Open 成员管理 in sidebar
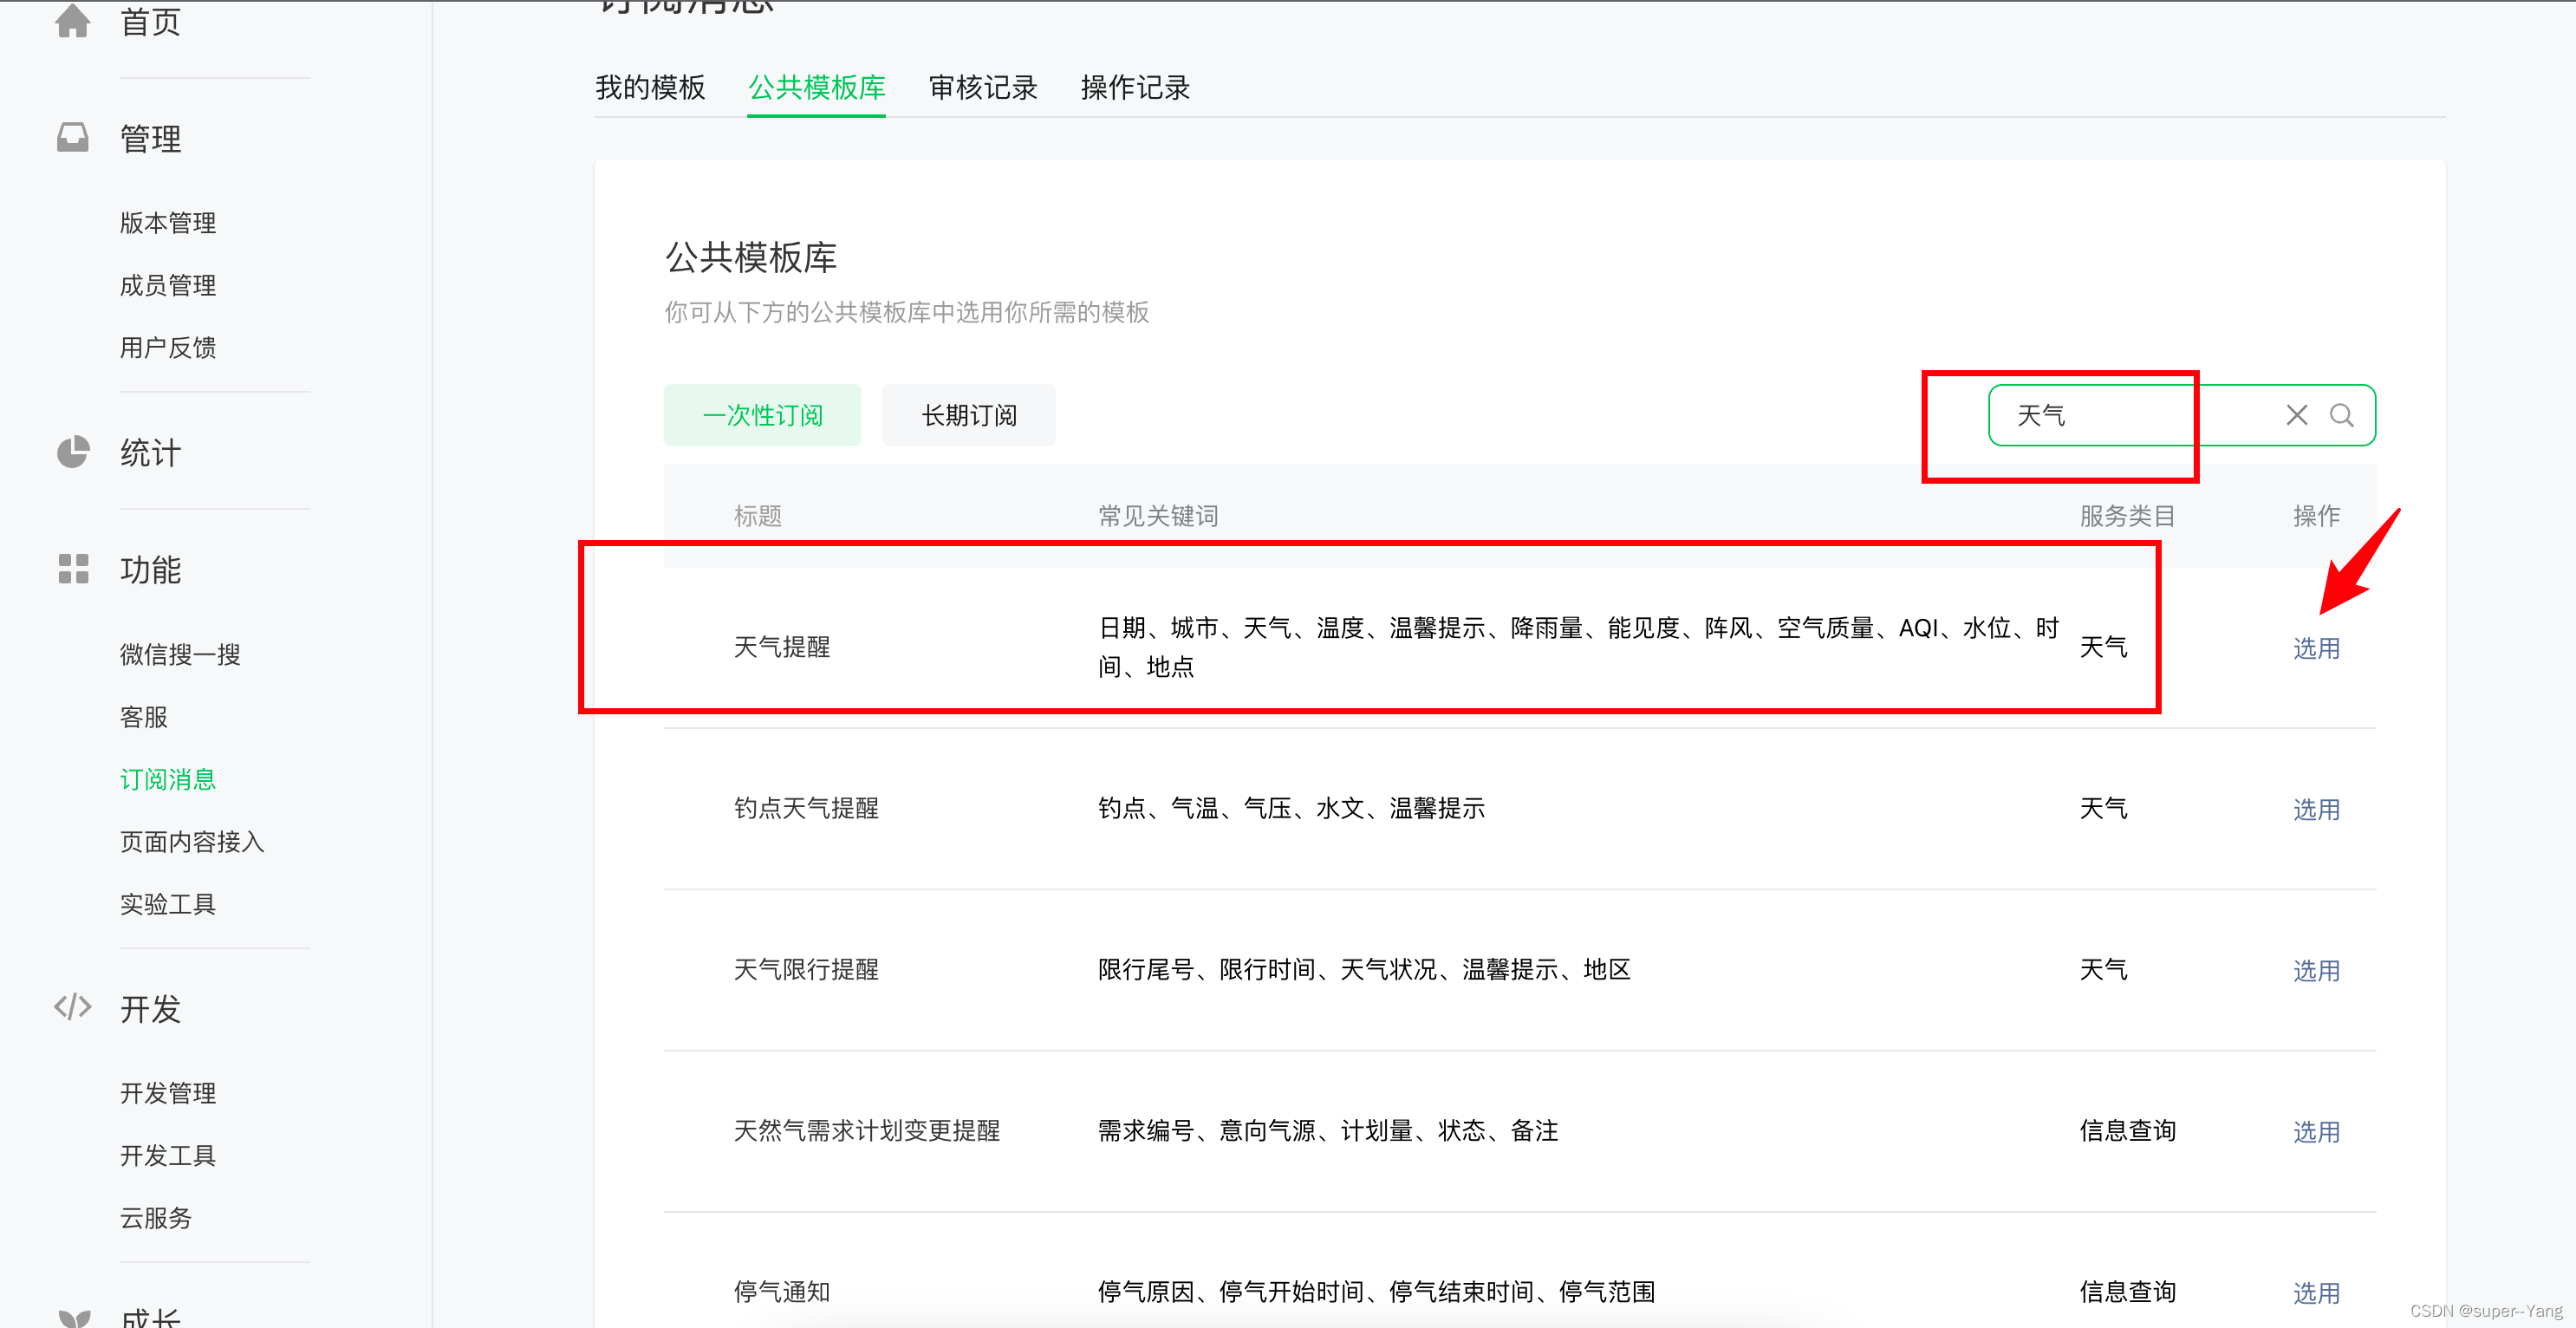Viewport: 2576px width, 1328px height. [168, 285]
